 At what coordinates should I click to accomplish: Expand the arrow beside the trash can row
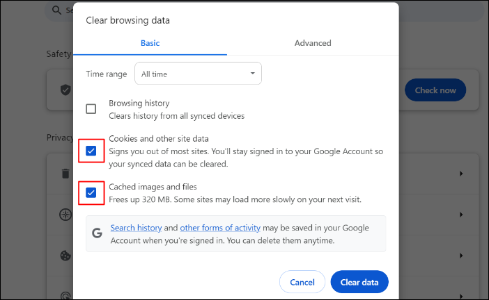[461, 174]
